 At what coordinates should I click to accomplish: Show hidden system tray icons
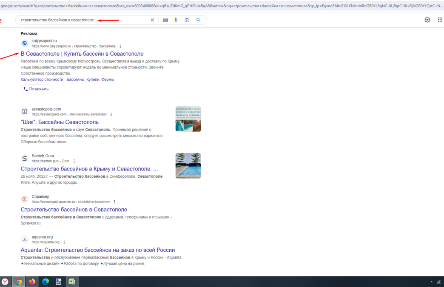[x=432, y=282]
